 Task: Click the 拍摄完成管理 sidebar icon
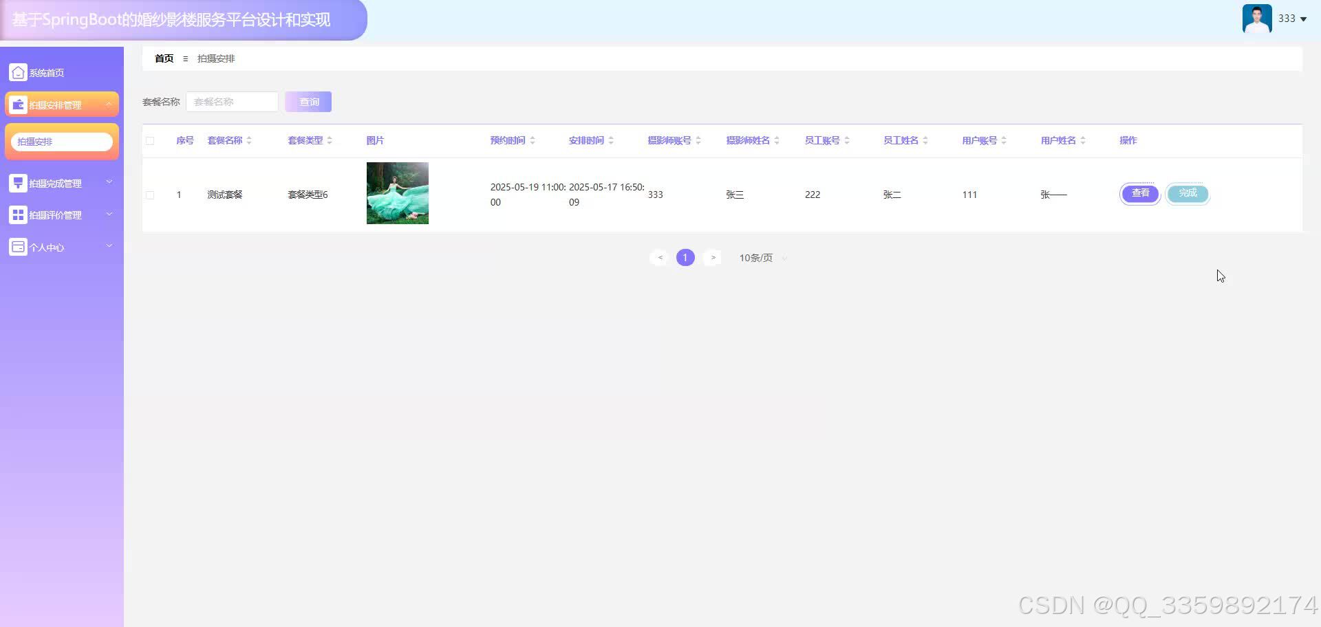[x=18, y=182]
